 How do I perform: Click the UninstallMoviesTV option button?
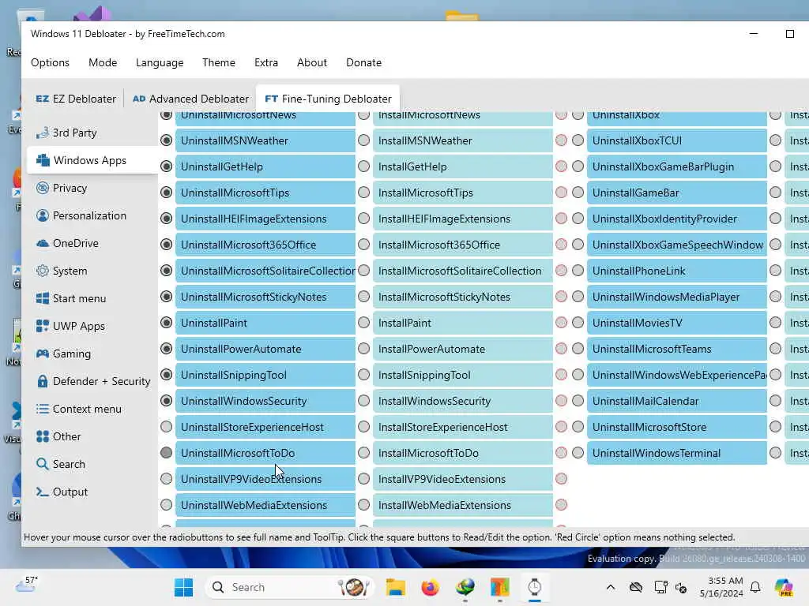point(677,323)
